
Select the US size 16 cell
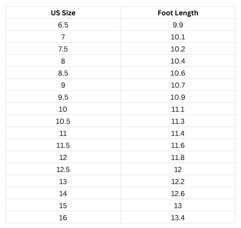click(63, 218)
